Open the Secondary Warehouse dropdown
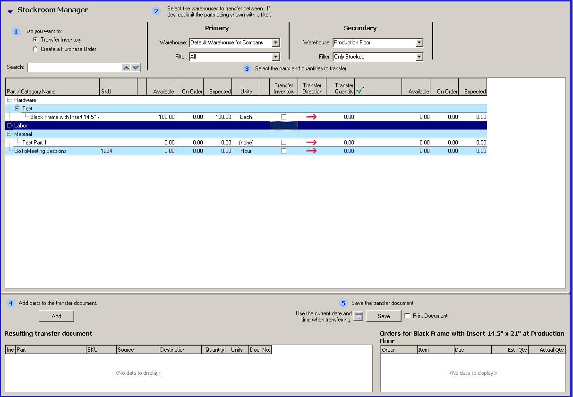573x397 pixels. (x=419, y=42)
